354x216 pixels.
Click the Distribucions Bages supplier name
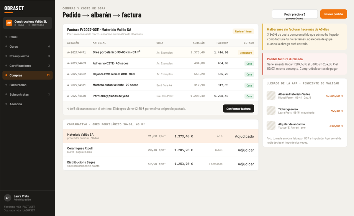[81, 162]
